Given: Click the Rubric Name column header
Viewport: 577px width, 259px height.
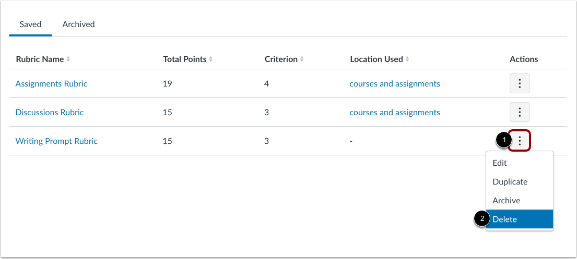Looking at the screenshot, I should 40,59.
